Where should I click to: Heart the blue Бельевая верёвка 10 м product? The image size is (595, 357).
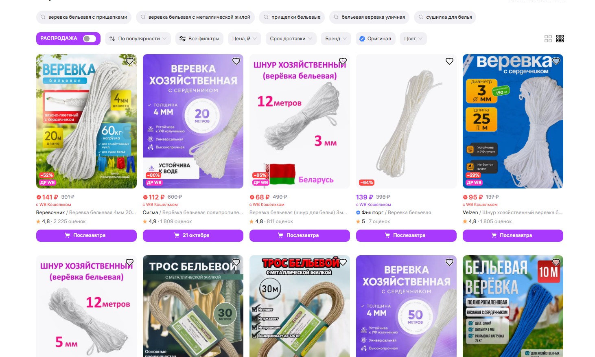click(x=556, y=262)
